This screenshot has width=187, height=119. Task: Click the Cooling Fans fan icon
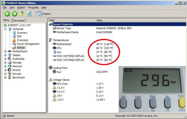[50, 68]
